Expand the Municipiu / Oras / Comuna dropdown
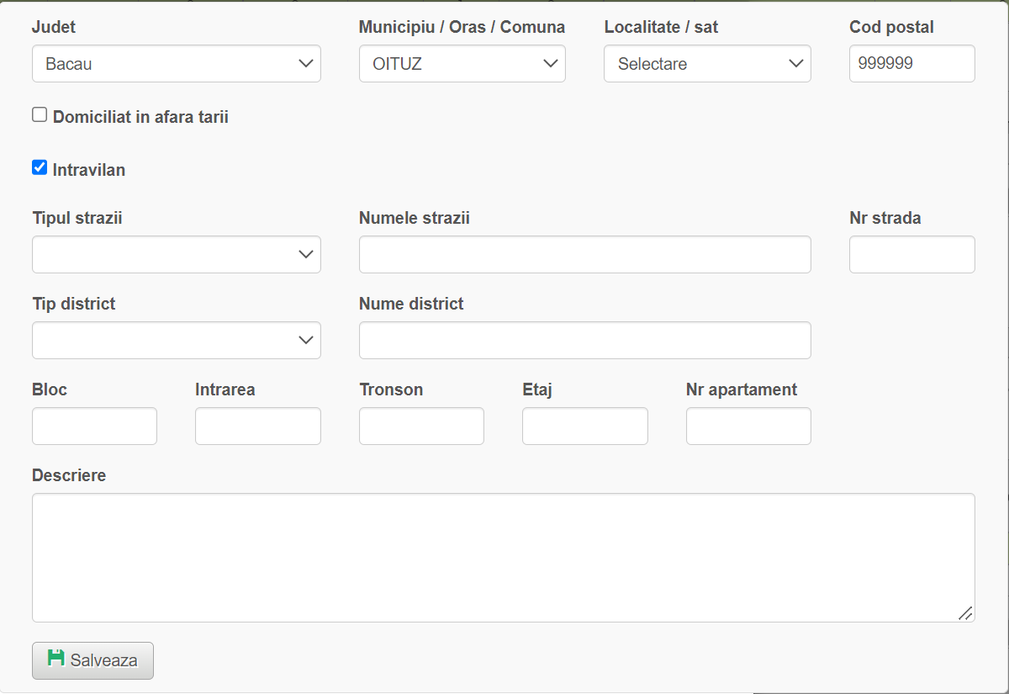Screen dimensions: 1009x694 tap(462, 64)
